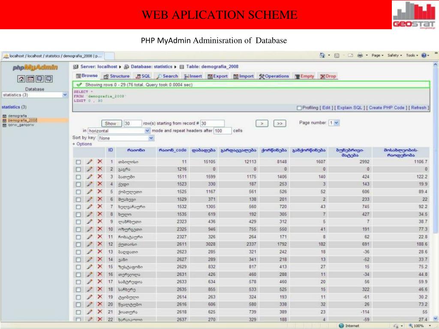Image resolution: width=439 pixels, height=329 pixels.
Task: Edit row ID 20 using the pencil icon
Action: point(89,305)
